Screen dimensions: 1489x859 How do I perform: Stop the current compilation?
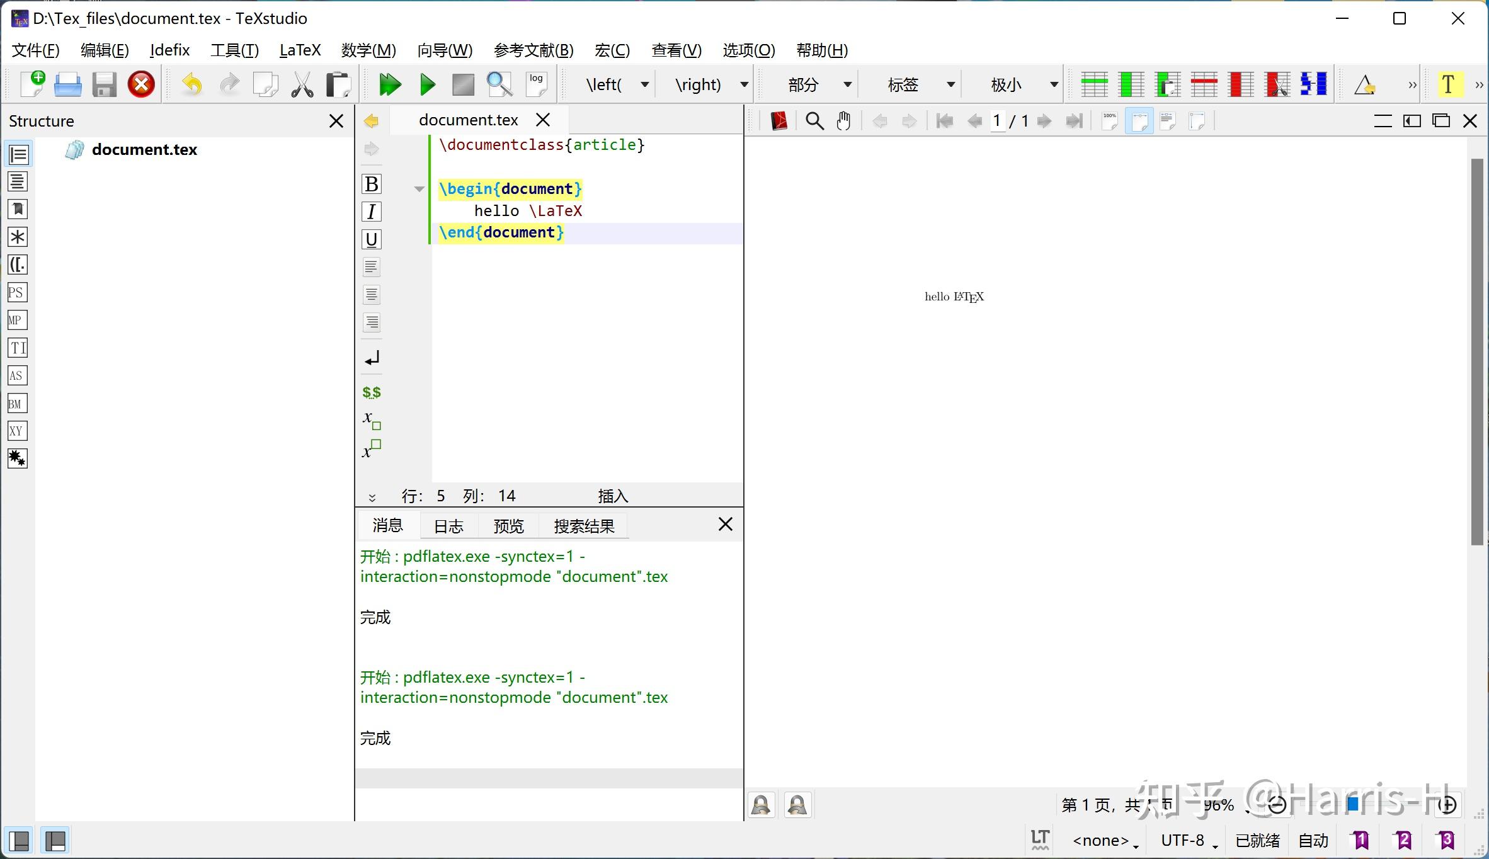[x=463, y=84]
